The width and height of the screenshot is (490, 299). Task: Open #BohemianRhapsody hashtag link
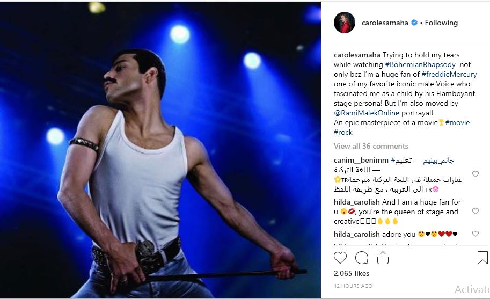click(x=420, y=64)
